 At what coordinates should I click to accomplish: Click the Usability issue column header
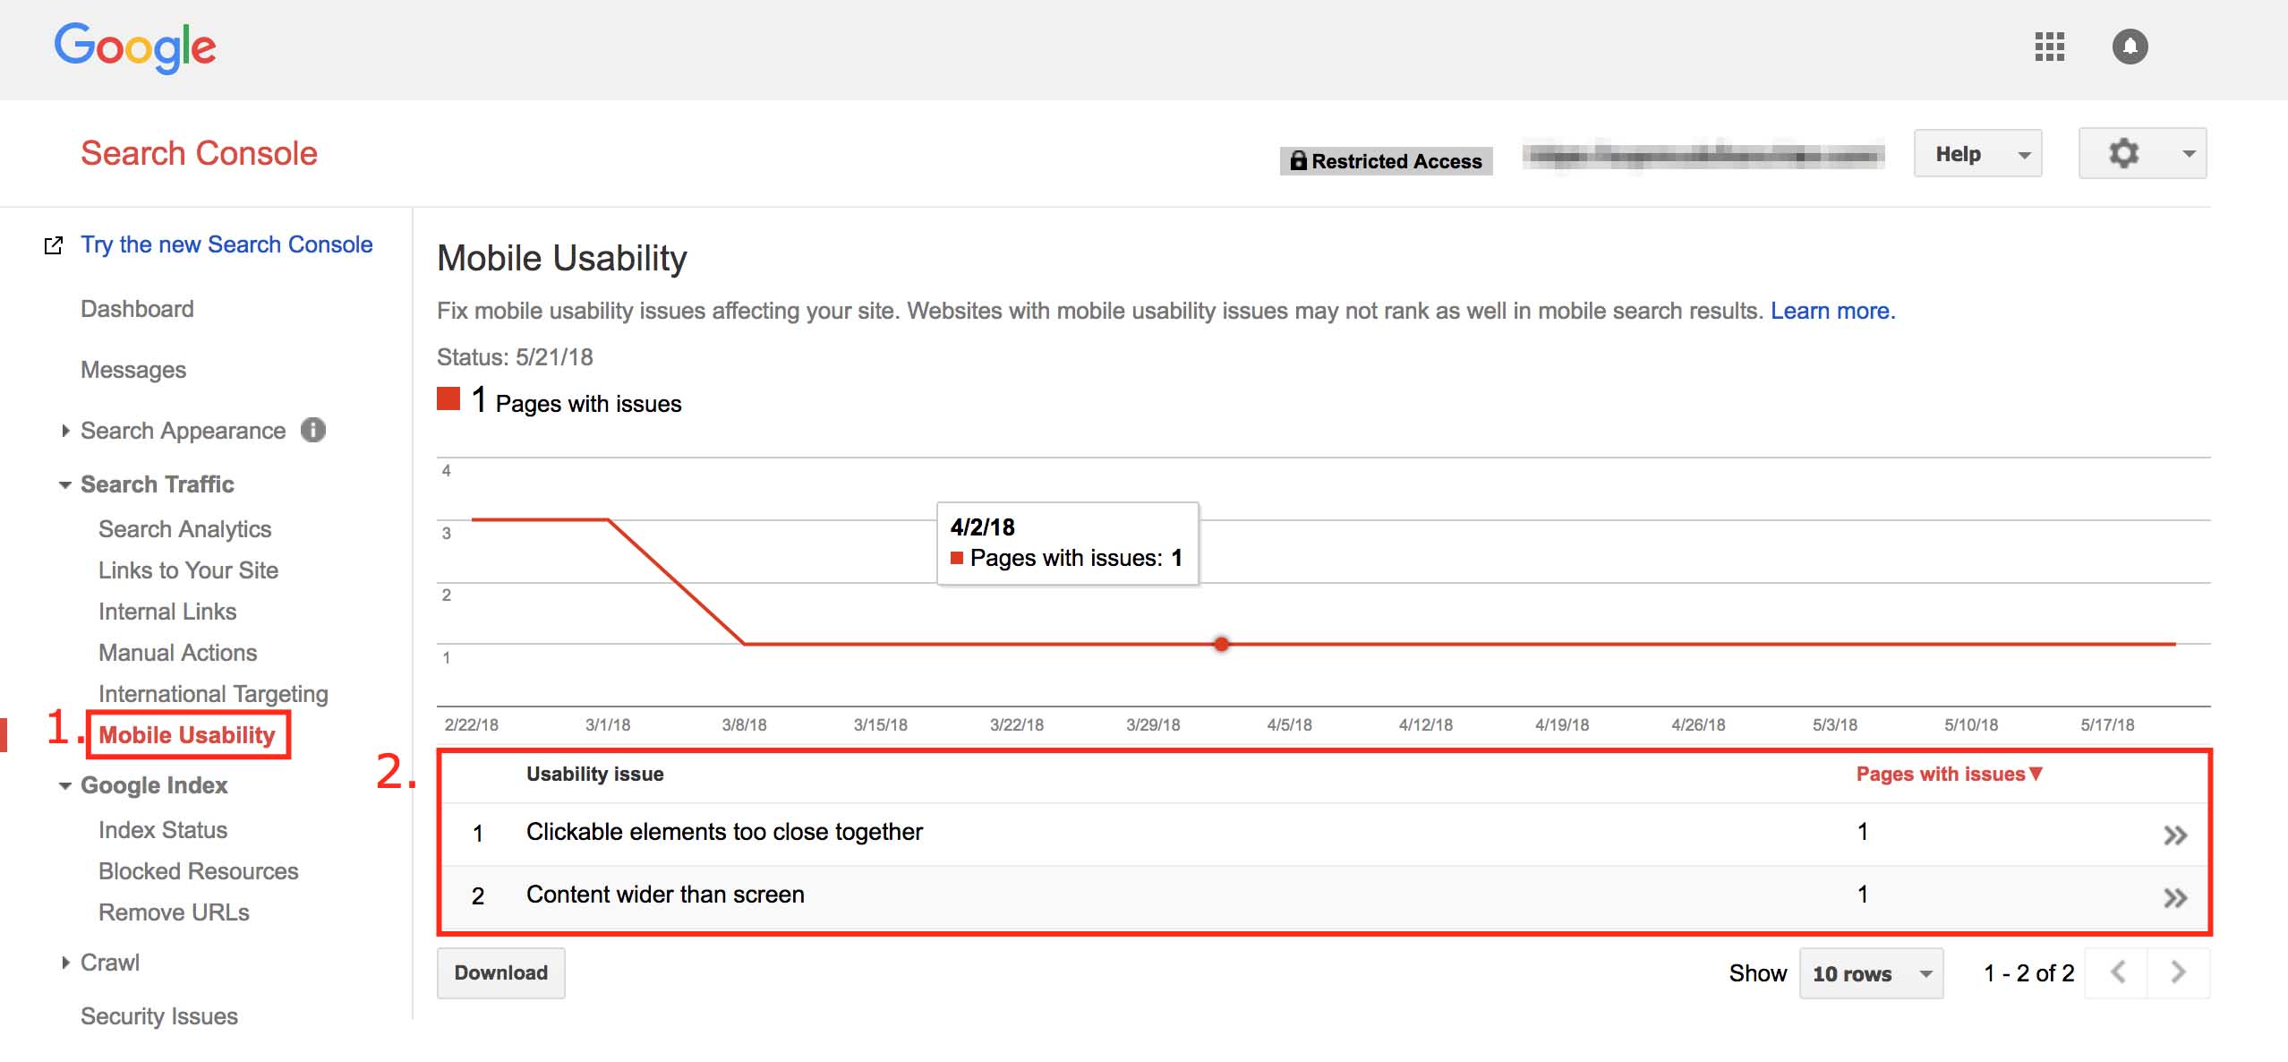pos(594,774)
